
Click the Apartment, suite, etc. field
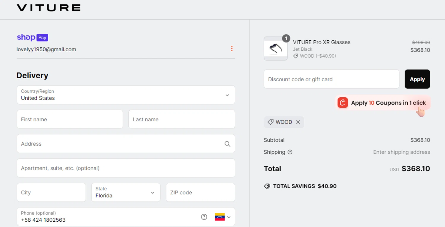[x=126, y=168]
